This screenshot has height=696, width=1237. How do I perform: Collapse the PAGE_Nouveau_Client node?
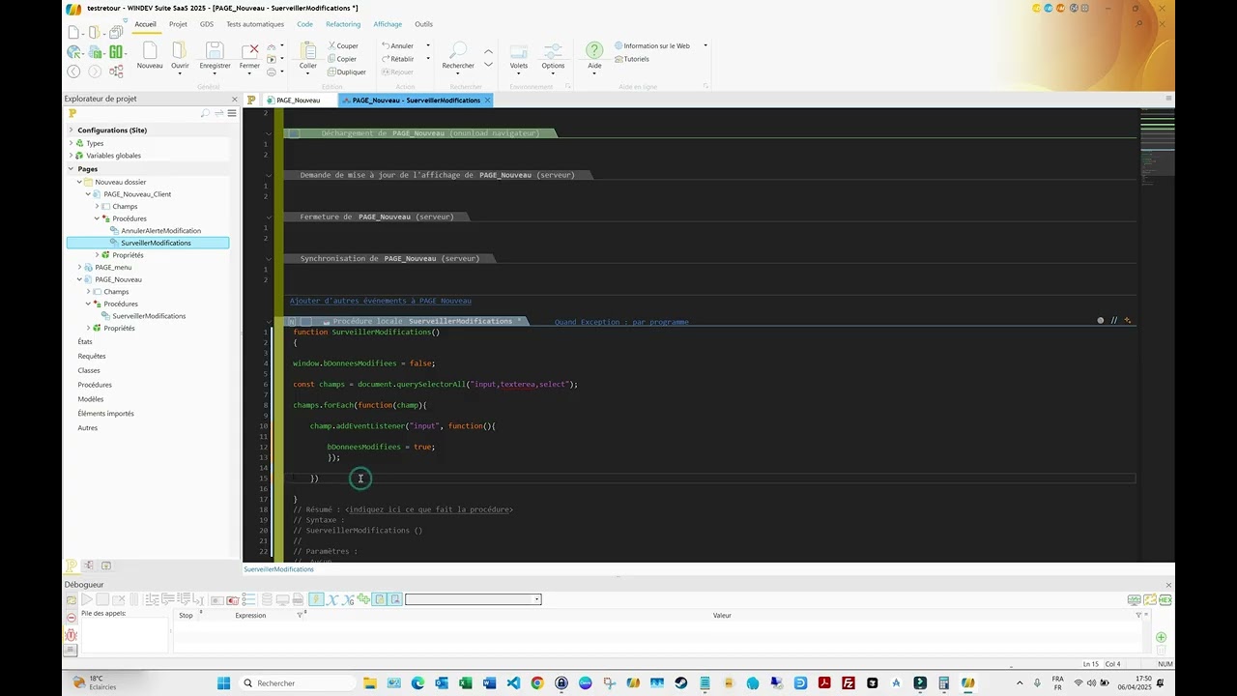point(88,194)
